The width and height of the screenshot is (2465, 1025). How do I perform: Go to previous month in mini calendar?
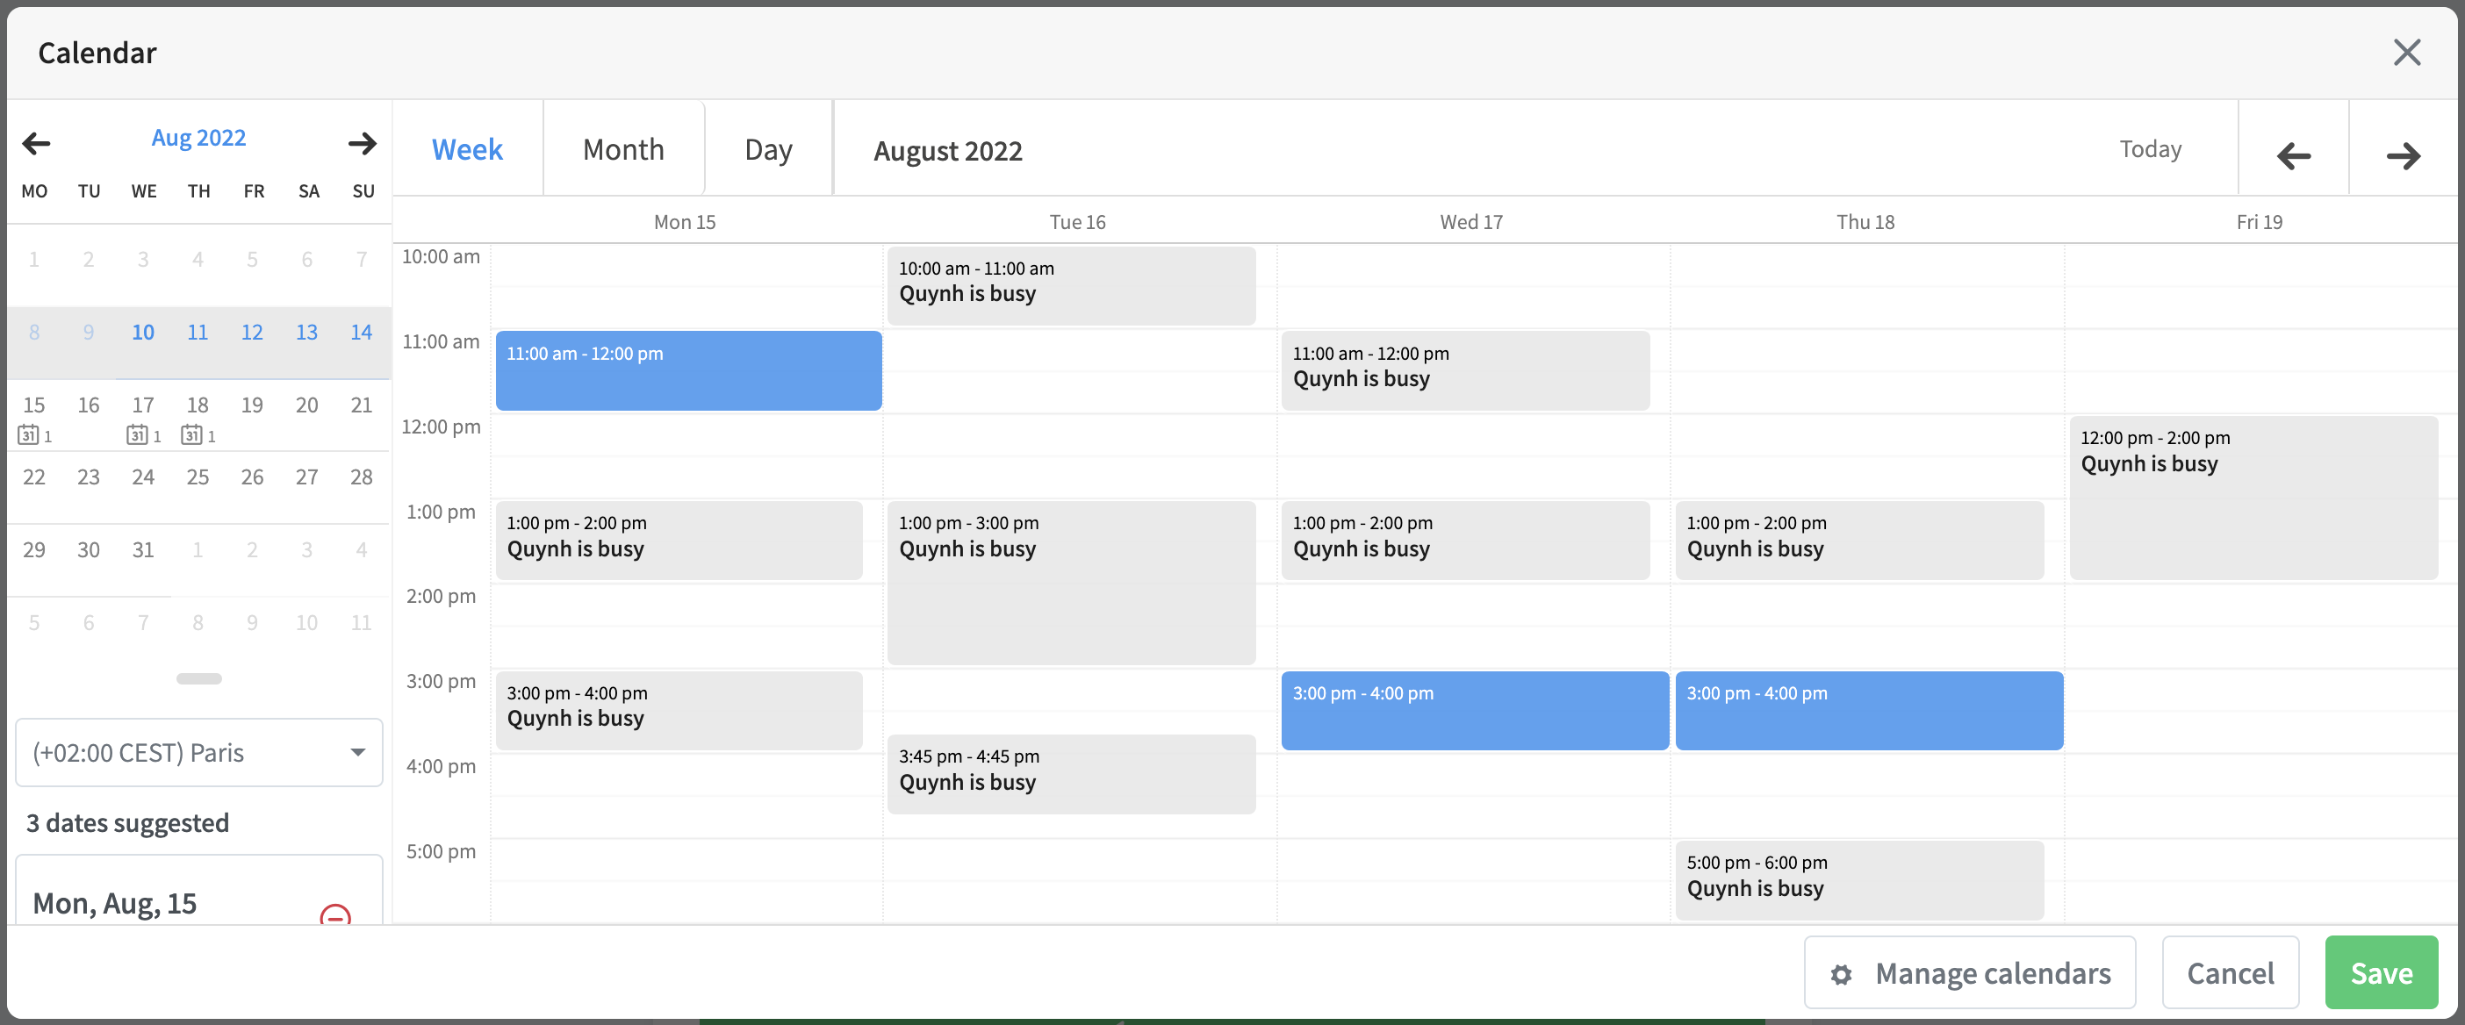pyautogui.click(x=34, y=144)
